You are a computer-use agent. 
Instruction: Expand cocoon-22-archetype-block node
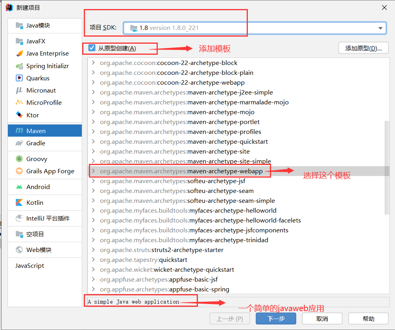pos(94,63)
